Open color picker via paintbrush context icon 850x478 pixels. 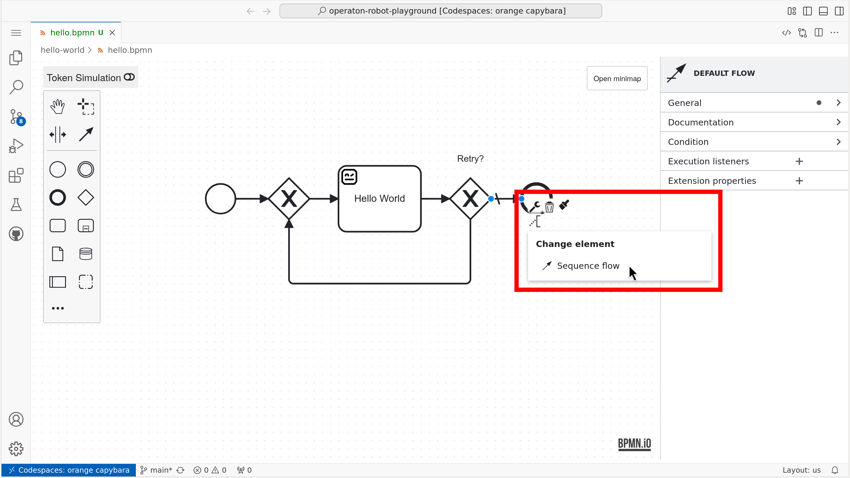tap(564, 204)
